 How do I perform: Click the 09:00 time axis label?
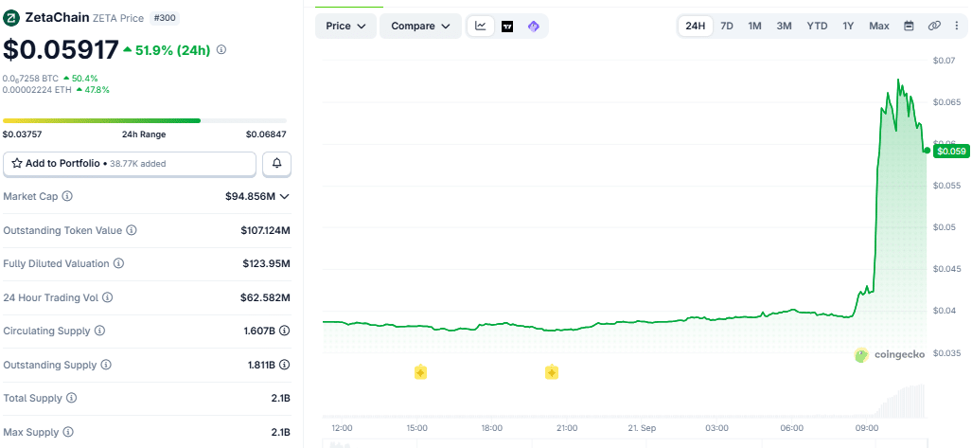pyautogui.click(x=867, y=428)
